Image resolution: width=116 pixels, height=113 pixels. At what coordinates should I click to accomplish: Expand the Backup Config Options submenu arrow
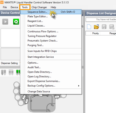coord(79,86)
